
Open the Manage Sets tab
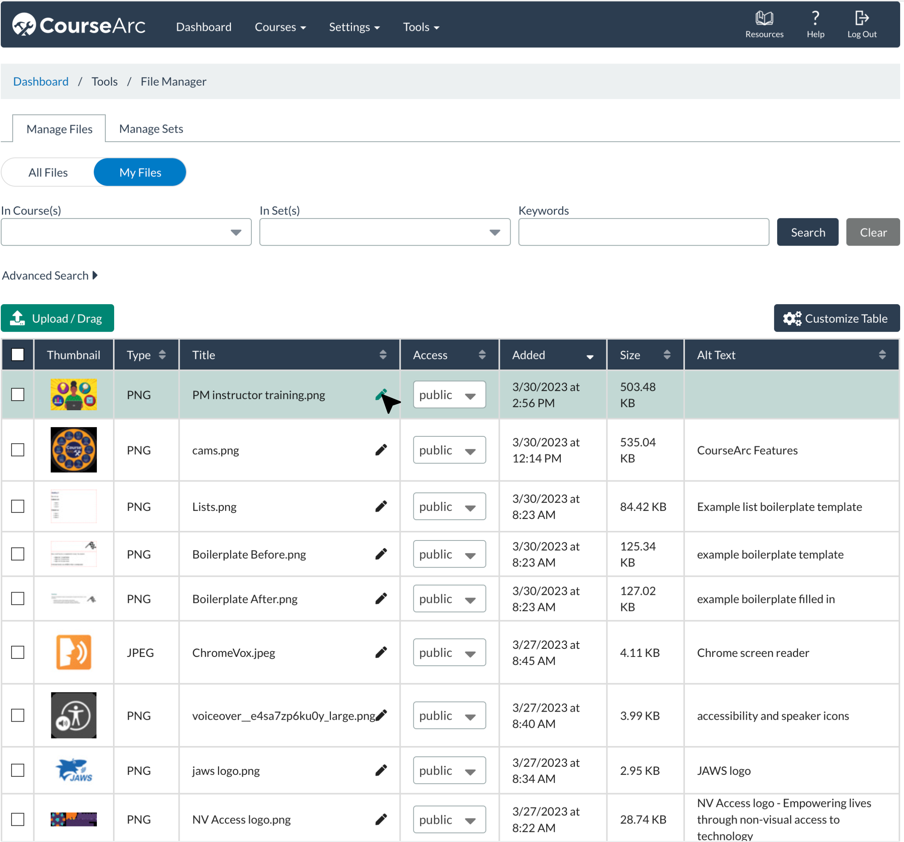151,129
